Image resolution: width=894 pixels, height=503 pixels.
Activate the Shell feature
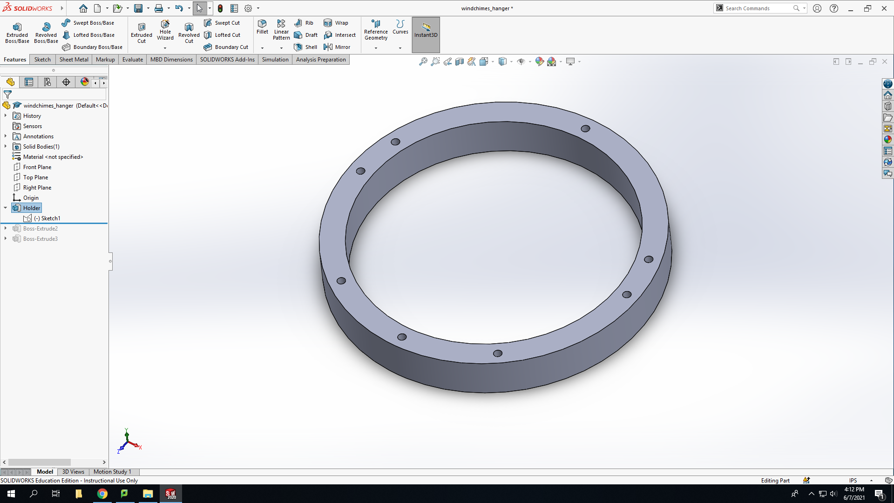coord(306,47)
